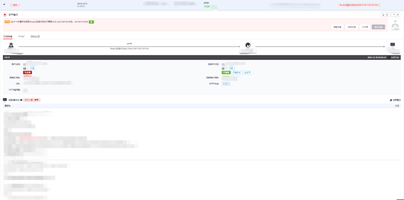Image resolution: width=404 pixels, height=200 pixels.
Task: Click the show-all icon at right of packet section
Action: [391, 100]
